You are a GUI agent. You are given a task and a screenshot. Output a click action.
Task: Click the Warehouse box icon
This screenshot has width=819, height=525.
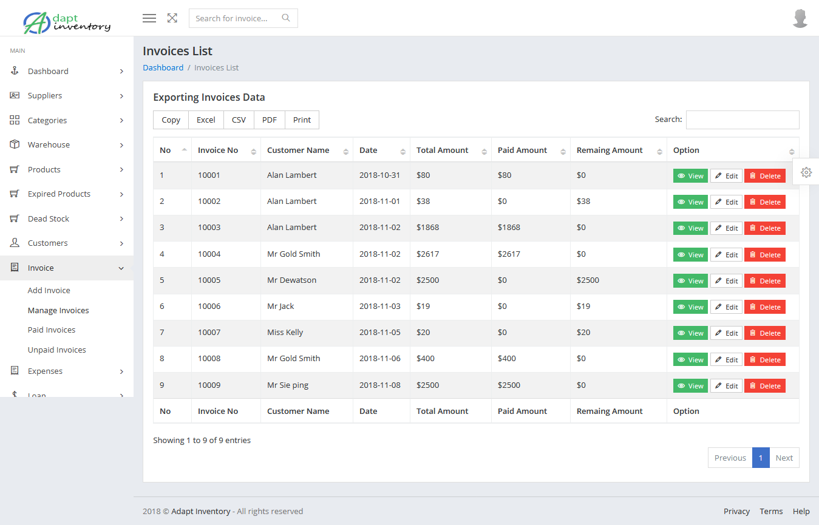click(x=15, y=144)
